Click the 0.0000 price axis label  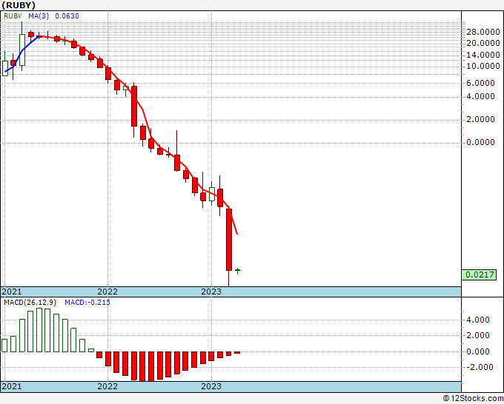(480, 142)
